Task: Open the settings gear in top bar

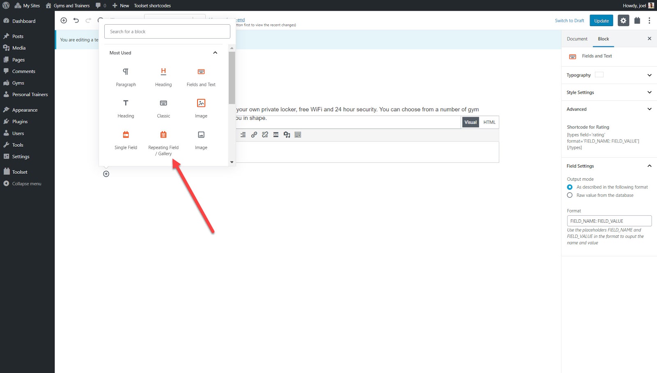Action: [623, 21]
